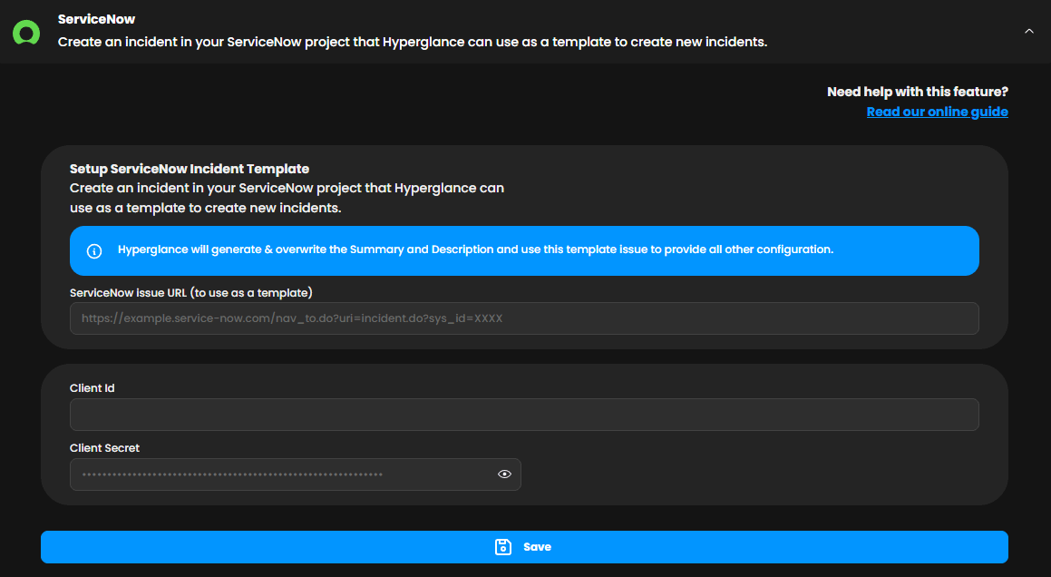Viewport: 1051px width, 577px height.
Task: Select the Setup ServiceNow Incident Template heading
Action: [x=190, y=169]
